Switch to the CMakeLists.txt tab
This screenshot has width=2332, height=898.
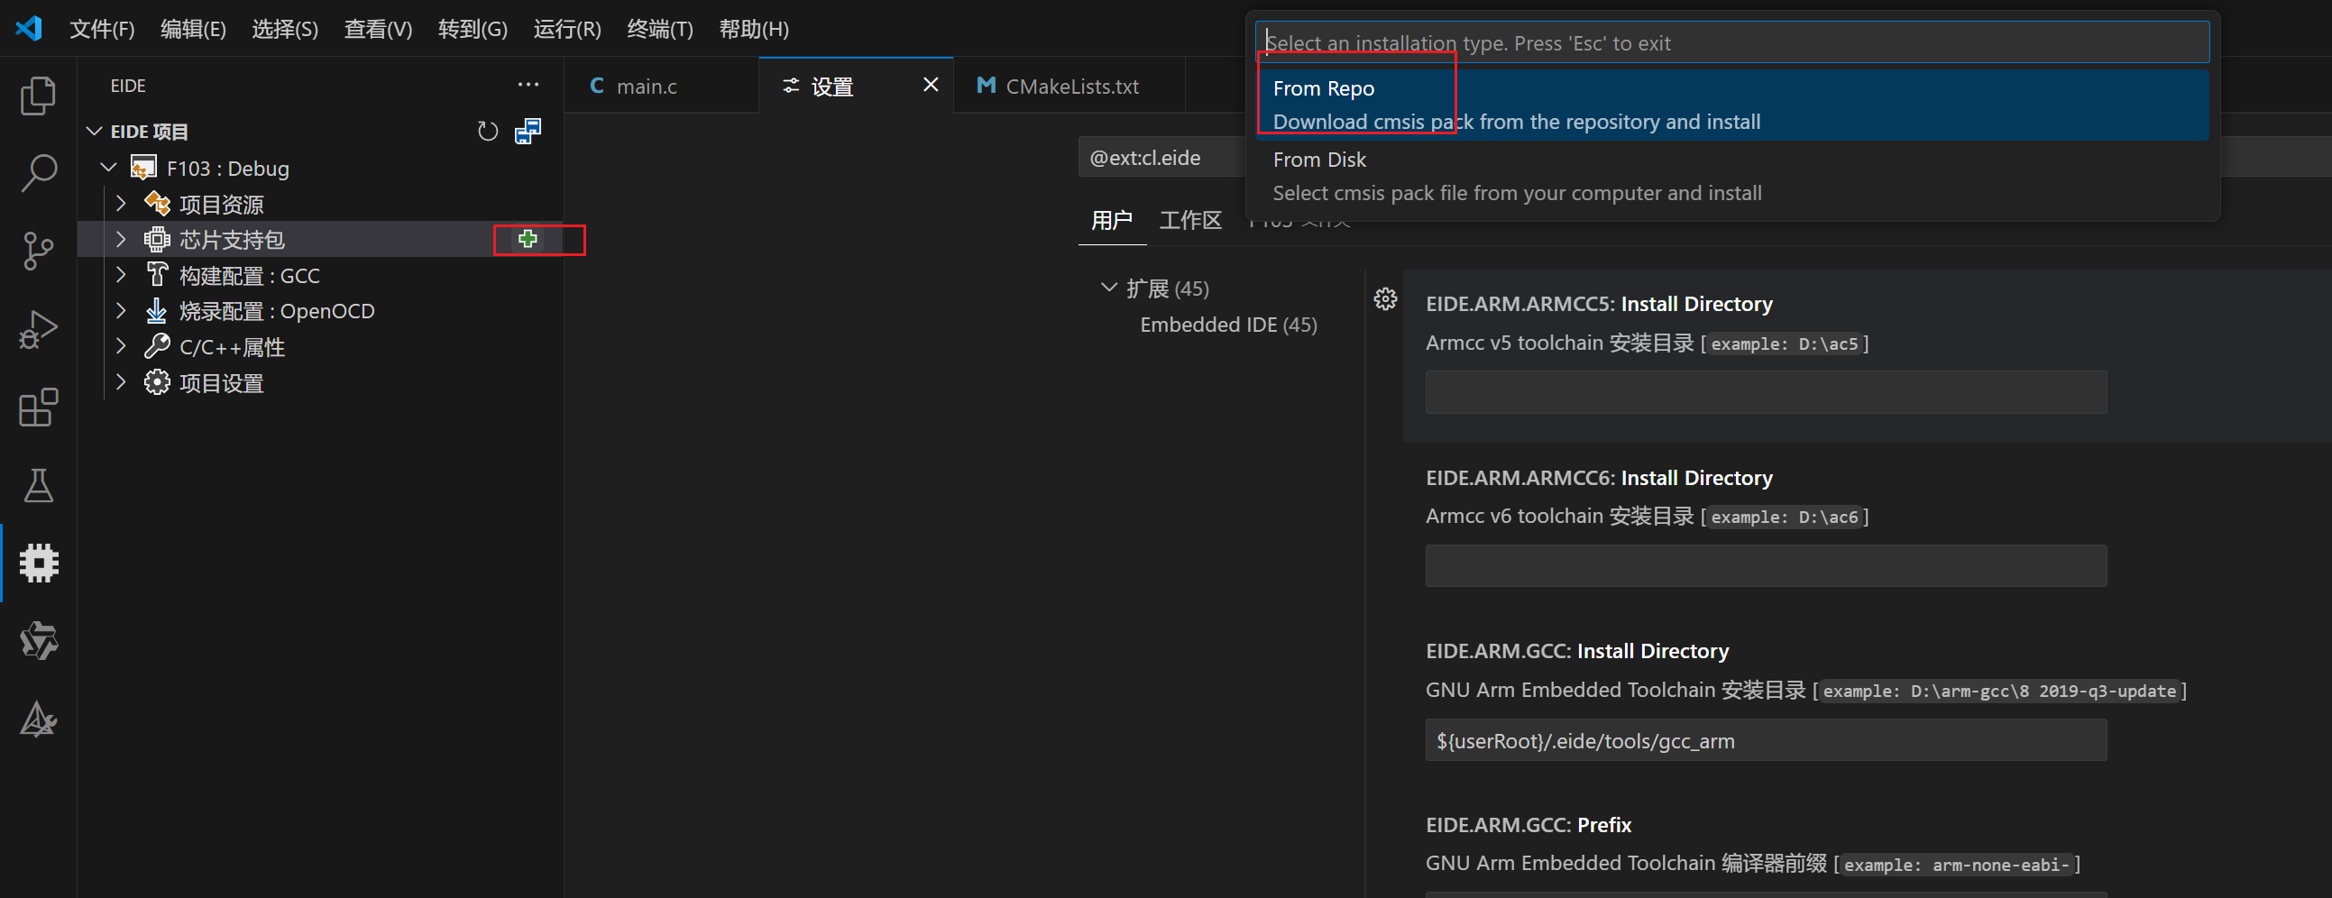[1070, 86]
